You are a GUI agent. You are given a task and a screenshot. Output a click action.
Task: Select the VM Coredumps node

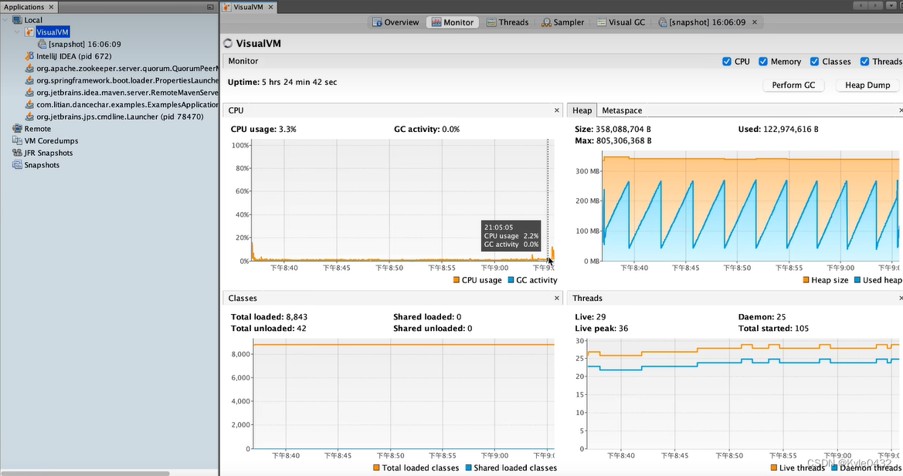click(51, 141)
